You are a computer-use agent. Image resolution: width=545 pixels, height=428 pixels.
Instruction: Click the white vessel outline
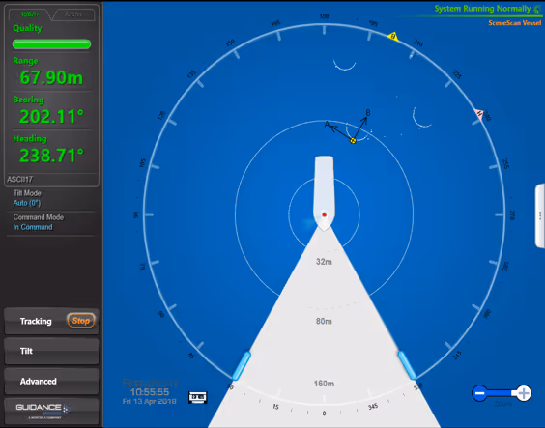tap(324, 193)
